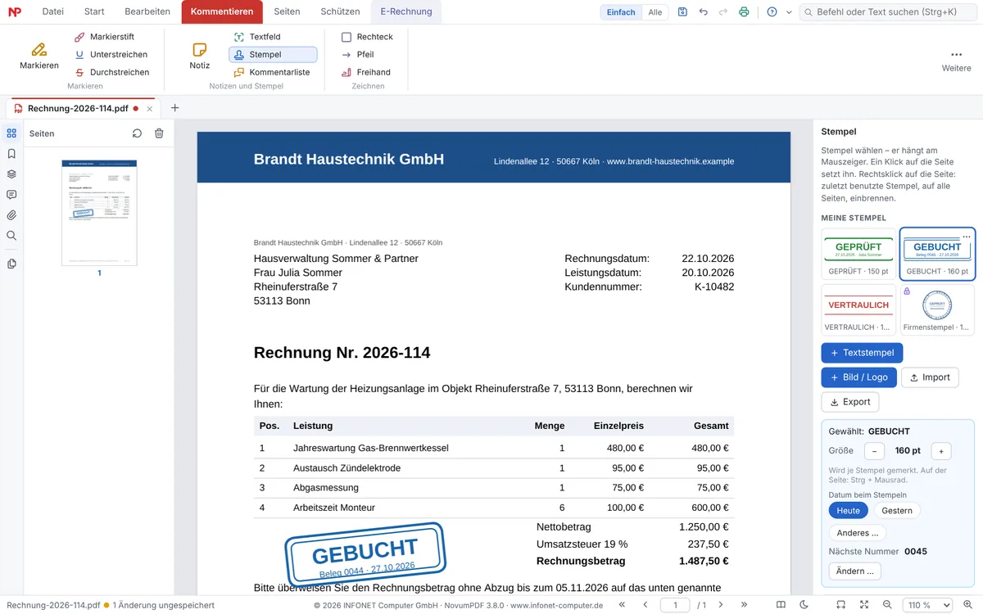Close the Rechnung-2026-114.pdf document tab
Image resolution: width=983 pixels, height=614 pixels.
[x=149, y=108]
